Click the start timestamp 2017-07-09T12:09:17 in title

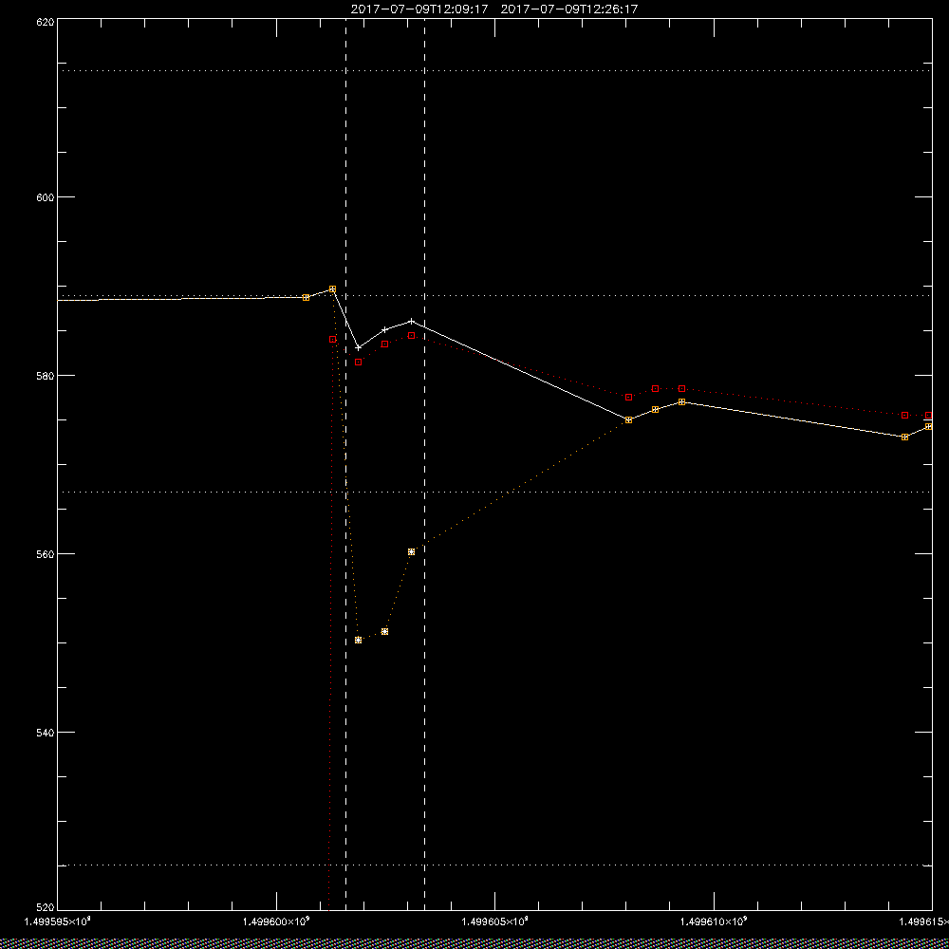coord(419,9)
